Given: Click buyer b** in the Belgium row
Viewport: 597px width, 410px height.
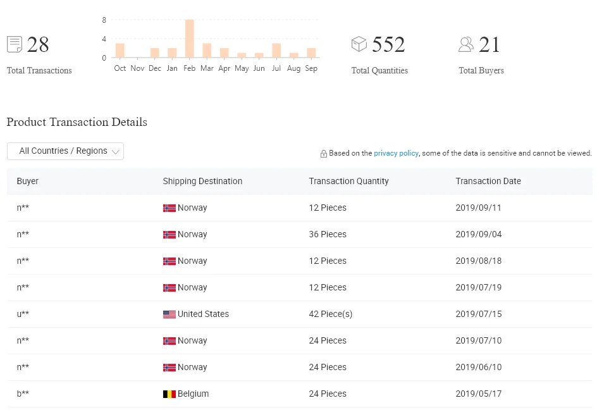Looking at the screenshot, I should [23, 394].
